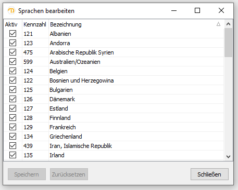Toggle the Aktiv checkbox for Belgien
The height and width of the screenshot is (190, 238).
(12, 71)
